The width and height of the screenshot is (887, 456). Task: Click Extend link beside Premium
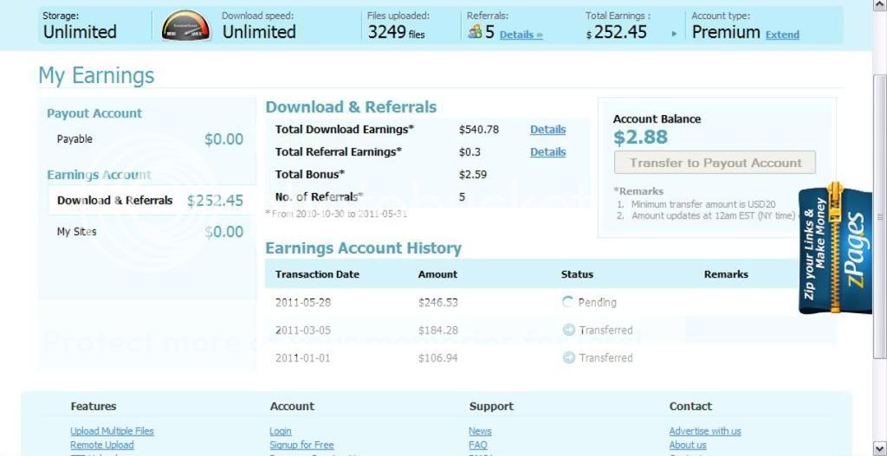pos(782,35)
